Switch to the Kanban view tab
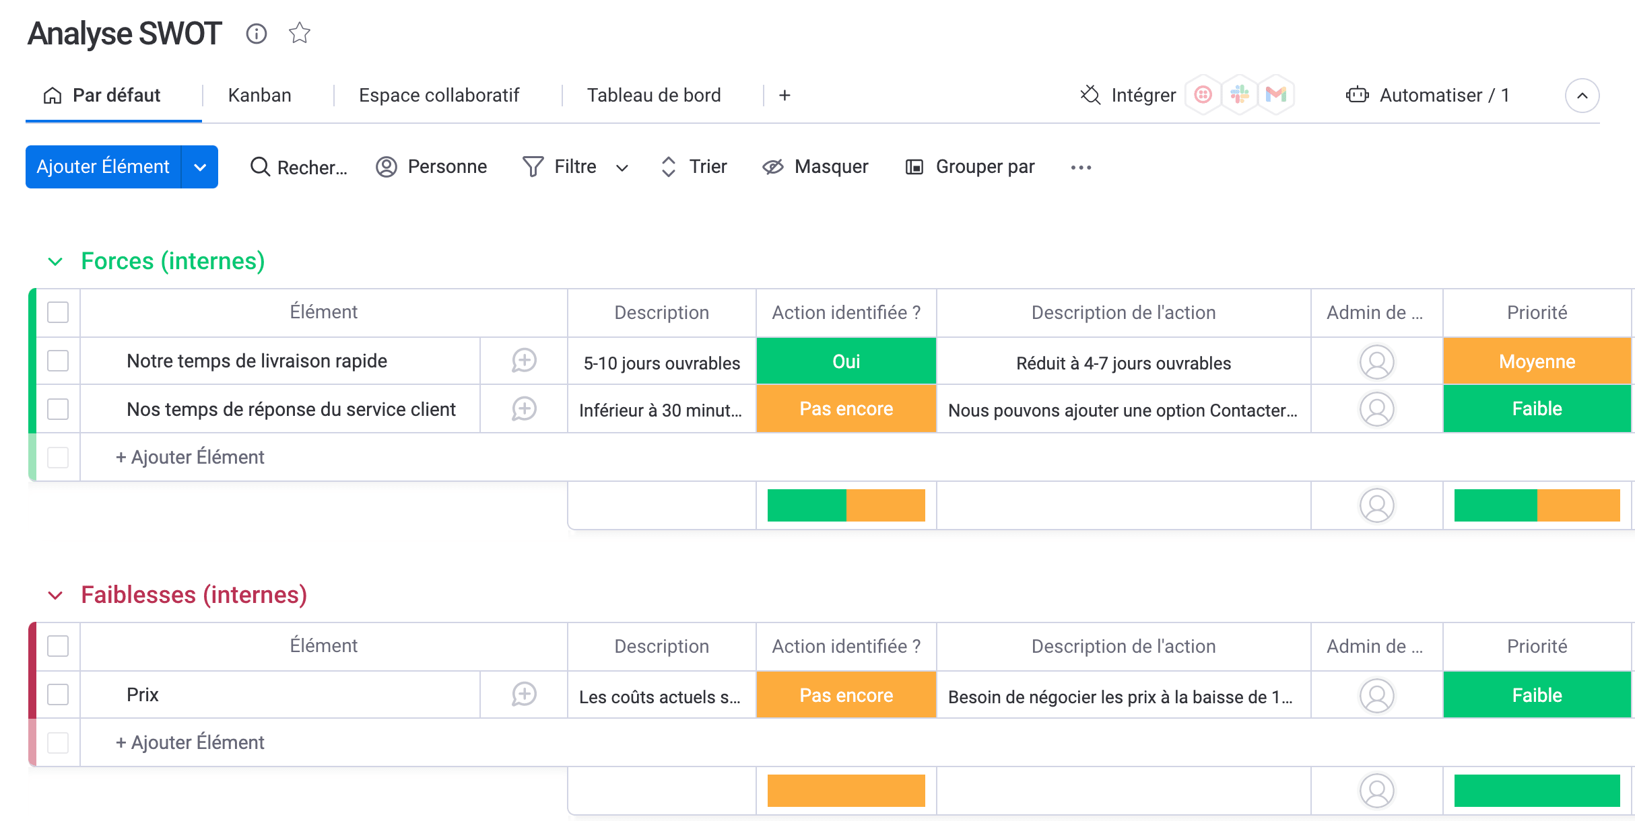Image resolution: width=1635 pixels, height=821 pixels. (x=260, y=96)
